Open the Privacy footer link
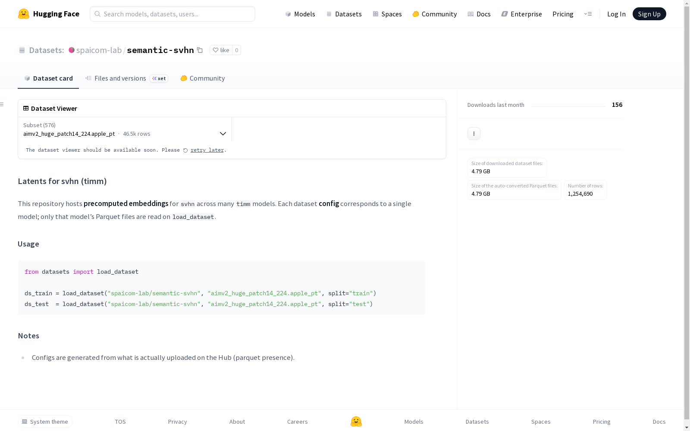690x431 pixels. [x=178, y=422]
